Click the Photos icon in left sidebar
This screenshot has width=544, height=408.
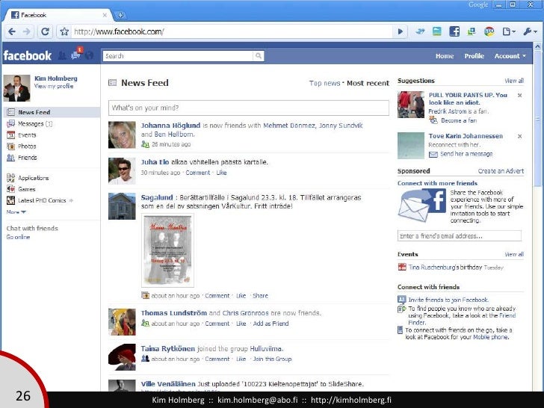(x=11, y=146)
